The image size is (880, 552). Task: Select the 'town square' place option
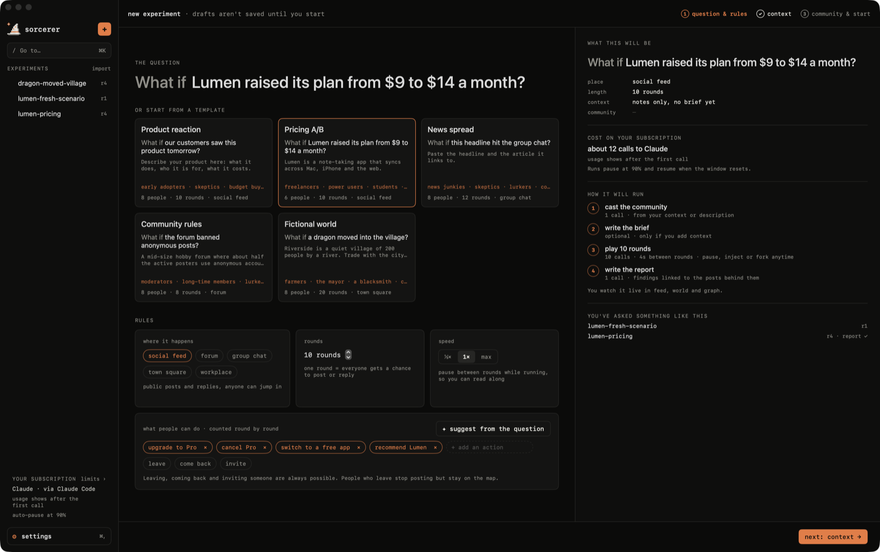tap(167, 372)
